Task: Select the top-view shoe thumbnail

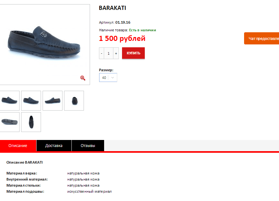Action: 31,122
